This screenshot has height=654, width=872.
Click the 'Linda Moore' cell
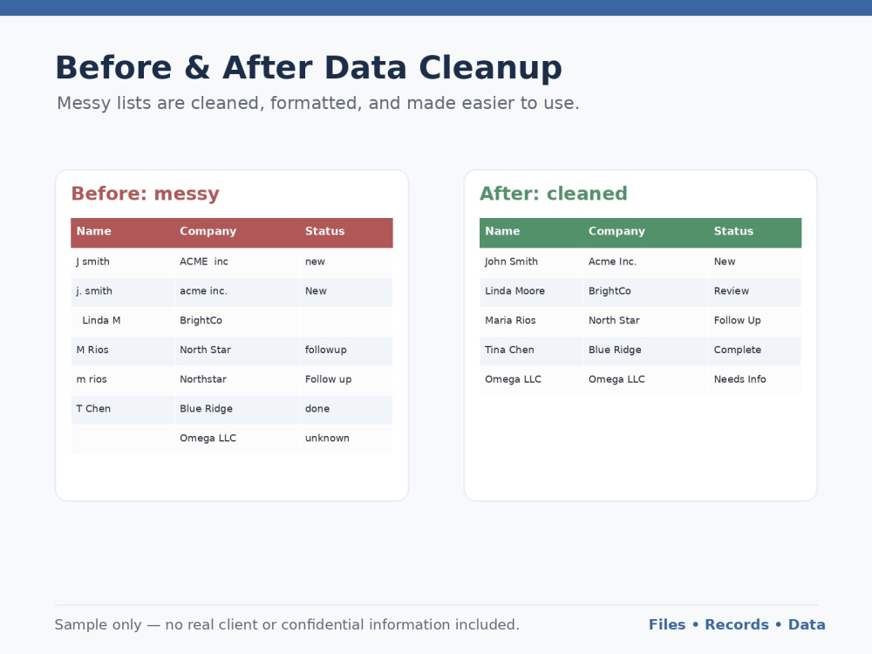click(531, 291)
